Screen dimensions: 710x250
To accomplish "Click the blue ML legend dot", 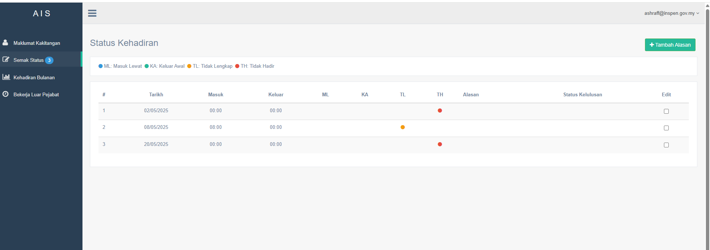I will pos(100,66).
